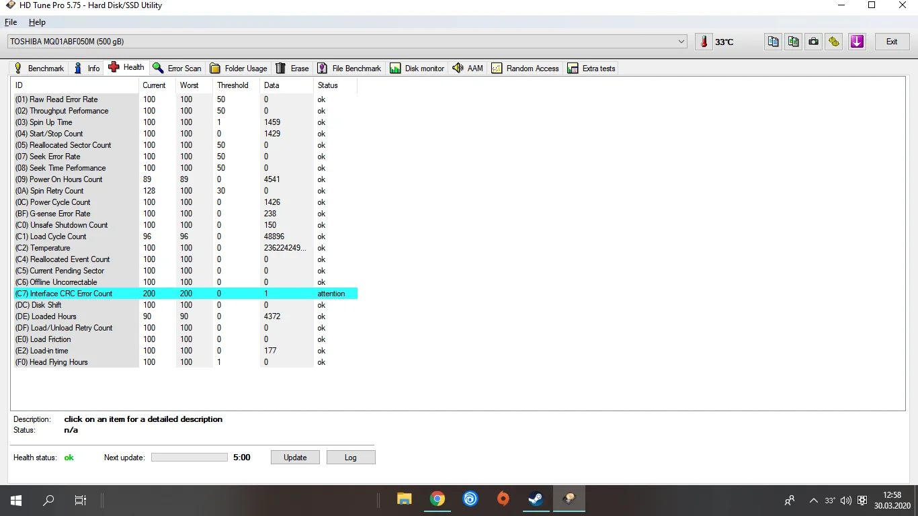Click the first copy-to-clipboard toolbar icon
The image size is (918, 516).
click(774, 42)
